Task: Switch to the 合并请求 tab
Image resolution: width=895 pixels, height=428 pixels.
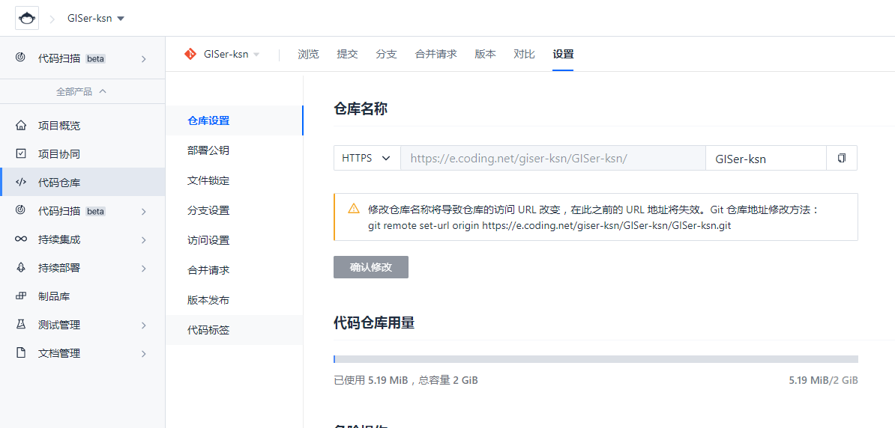Action: 436,55
